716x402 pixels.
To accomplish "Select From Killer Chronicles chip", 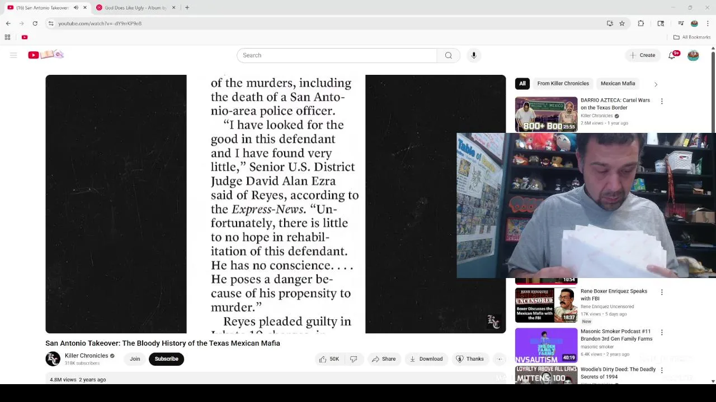I will [563, 83].
